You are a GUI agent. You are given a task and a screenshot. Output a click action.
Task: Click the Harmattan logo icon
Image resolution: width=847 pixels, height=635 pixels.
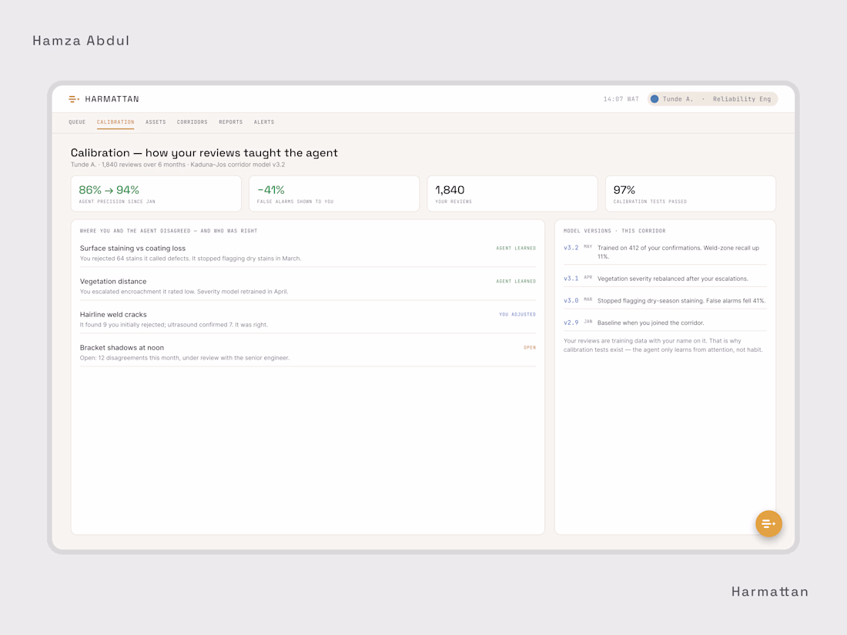74,99
